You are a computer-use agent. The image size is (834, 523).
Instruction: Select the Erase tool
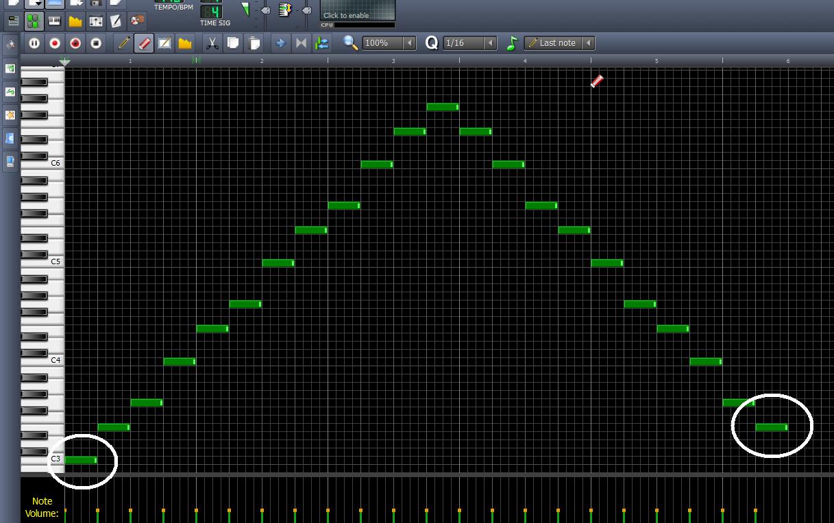(x=145, y=42)
